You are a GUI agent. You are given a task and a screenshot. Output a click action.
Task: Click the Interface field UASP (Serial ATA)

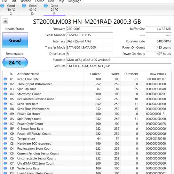click(x=89, y=41)
